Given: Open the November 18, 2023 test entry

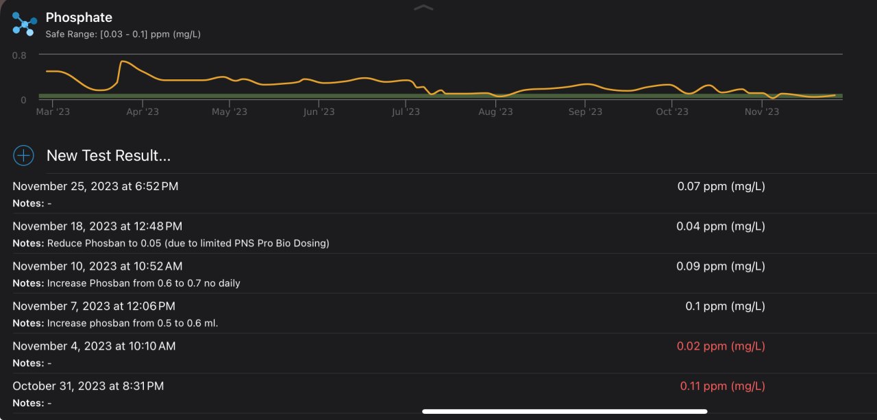Looking at the screenshot, I should pyautogui.click(x=97, y=226).
